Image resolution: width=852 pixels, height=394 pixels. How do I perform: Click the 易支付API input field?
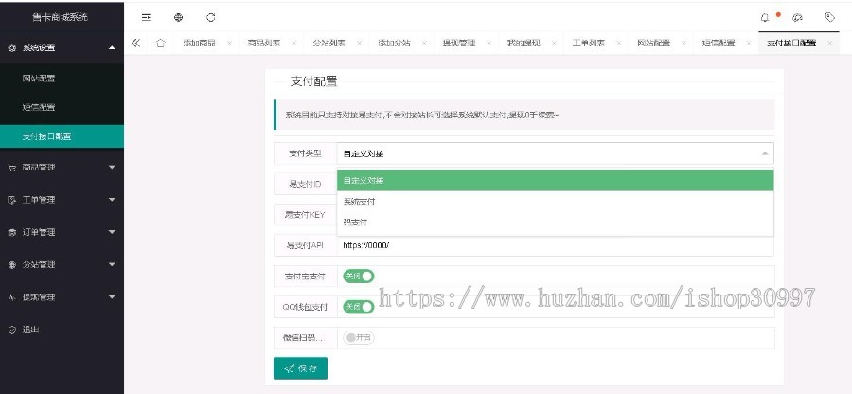556,245
